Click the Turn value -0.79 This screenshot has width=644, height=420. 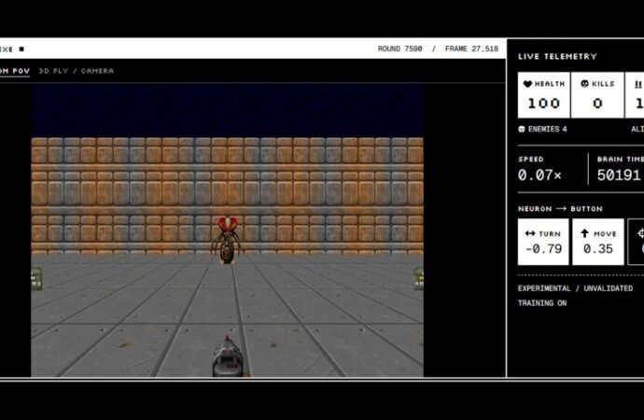coord(544,249)
